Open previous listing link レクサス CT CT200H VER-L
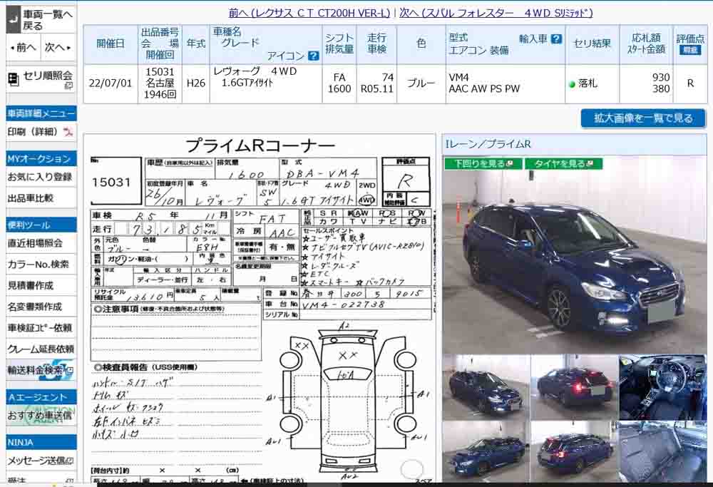 (x=309, y=13)
